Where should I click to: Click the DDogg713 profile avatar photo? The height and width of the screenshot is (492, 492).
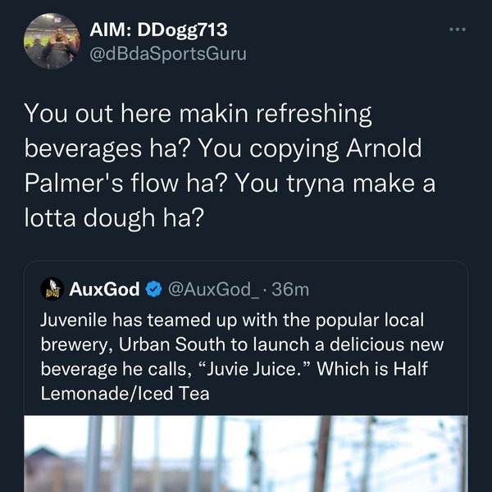pos(52,41)
